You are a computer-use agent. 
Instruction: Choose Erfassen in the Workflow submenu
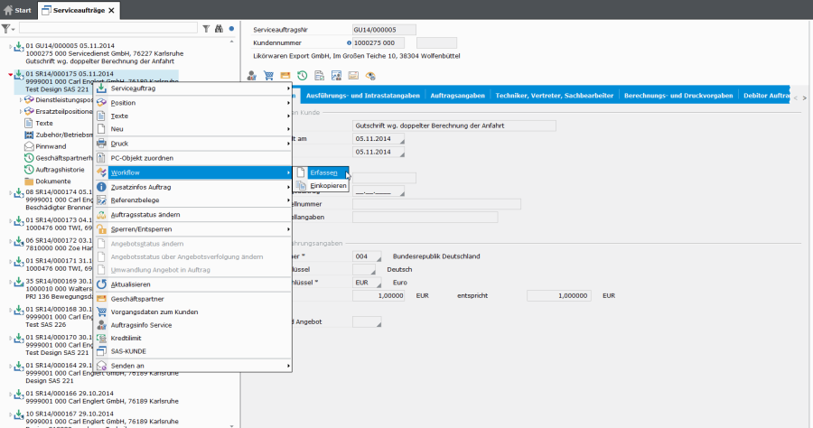click(322, 172)
